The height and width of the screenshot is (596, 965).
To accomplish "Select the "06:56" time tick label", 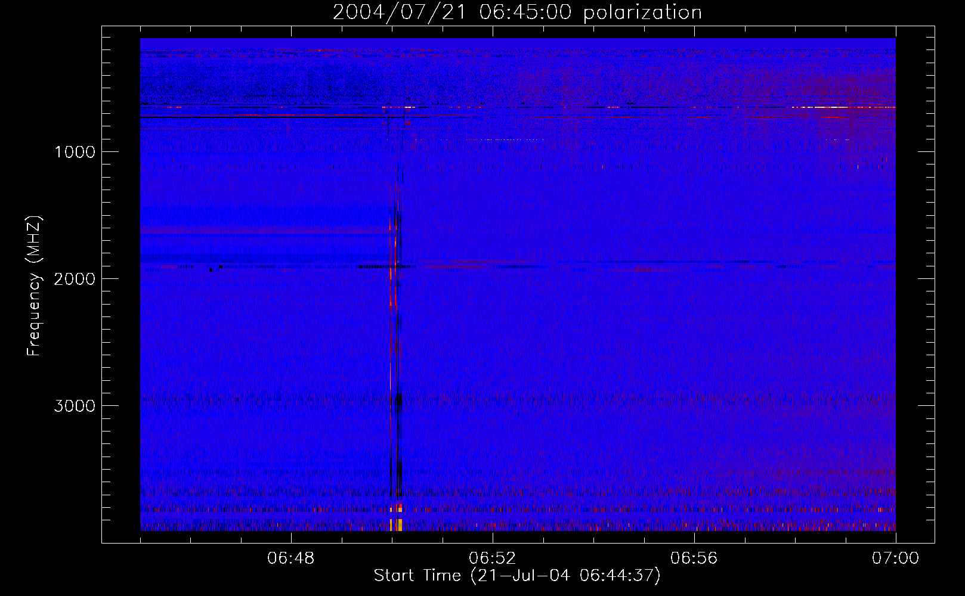I will point(694,558).
